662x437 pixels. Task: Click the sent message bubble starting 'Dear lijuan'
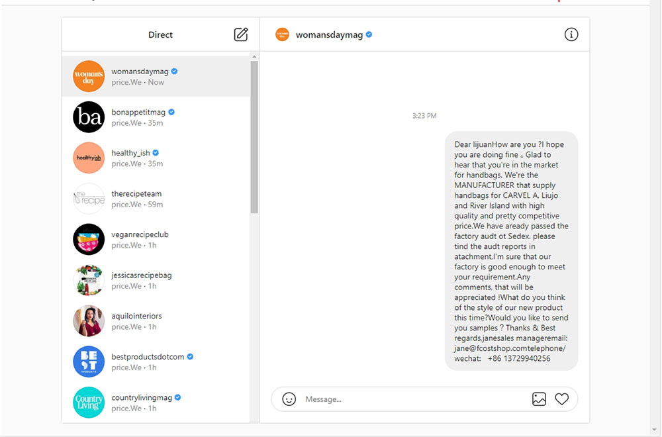pos(511,251)
